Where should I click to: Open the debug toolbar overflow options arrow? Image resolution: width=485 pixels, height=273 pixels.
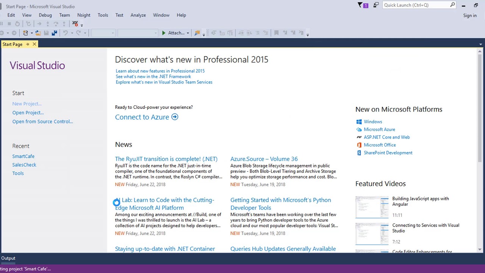click(x=82, y=25)
